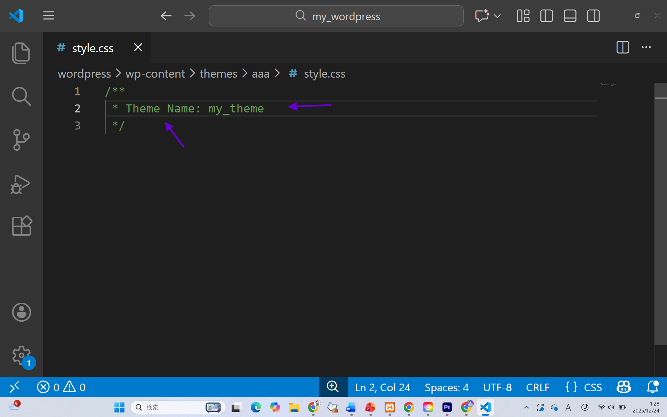
Task: Open the Search view in activity bar
Action: [21, 96]
